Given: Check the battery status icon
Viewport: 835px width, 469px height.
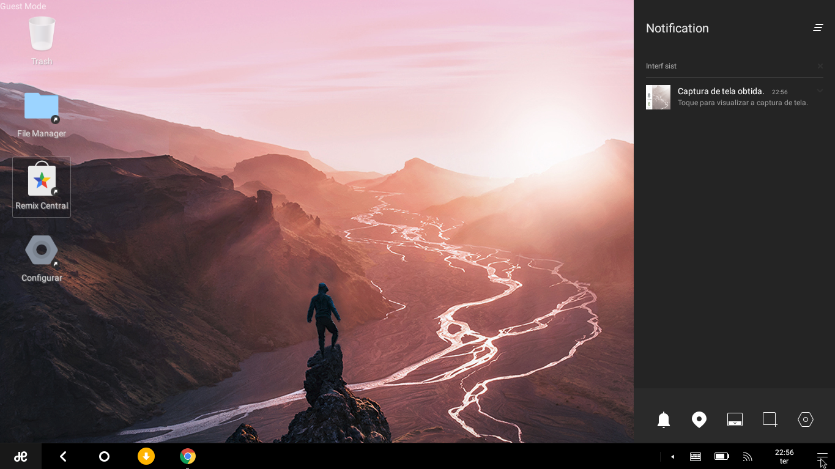Looking at the screenshot, I should point(722,456).
